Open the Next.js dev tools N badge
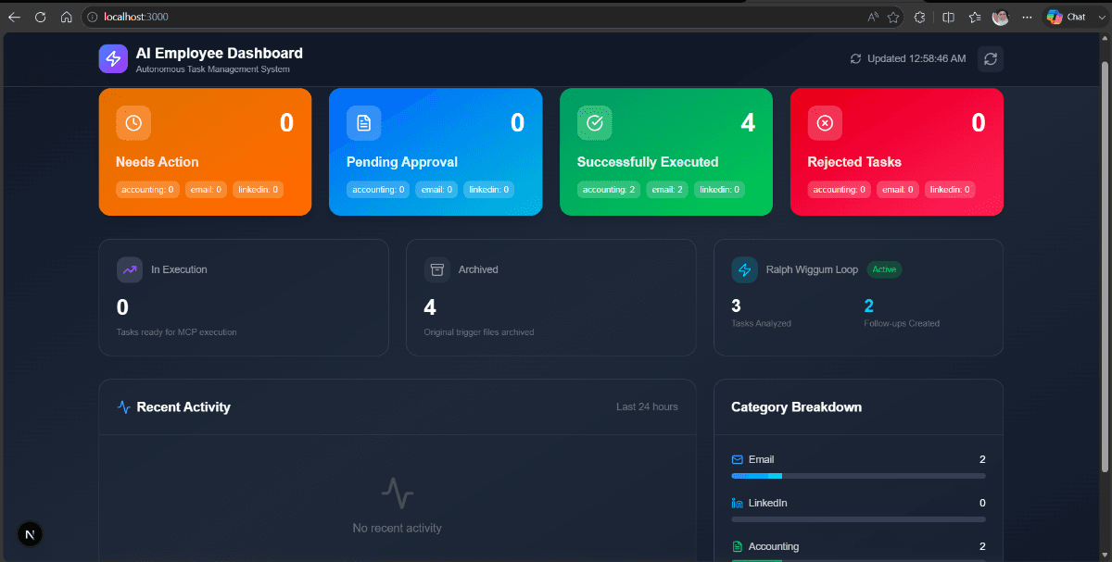The width and height of the screenshot is (1112, 562). [30, 534]
